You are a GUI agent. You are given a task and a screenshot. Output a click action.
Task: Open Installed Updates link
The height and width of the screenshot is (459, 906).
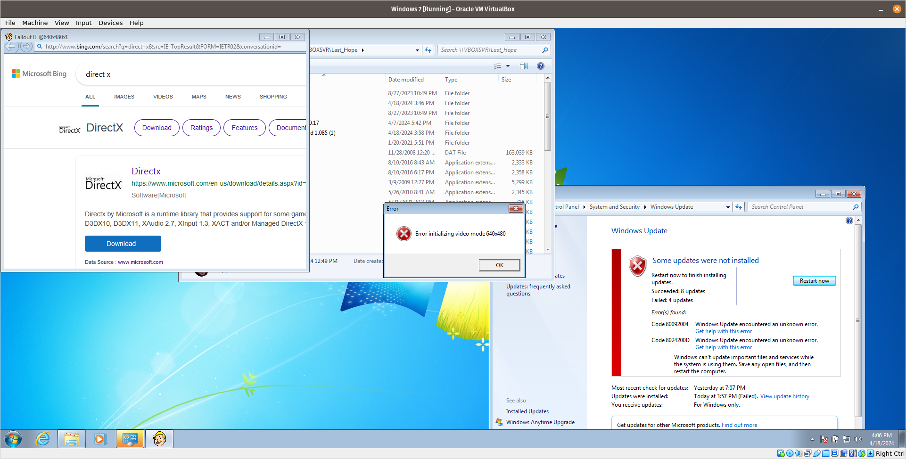tap(527, 411)
